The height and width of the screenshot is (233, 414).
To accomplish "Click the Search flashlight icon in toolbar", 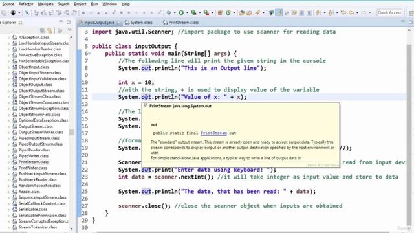I will [257, 12].
